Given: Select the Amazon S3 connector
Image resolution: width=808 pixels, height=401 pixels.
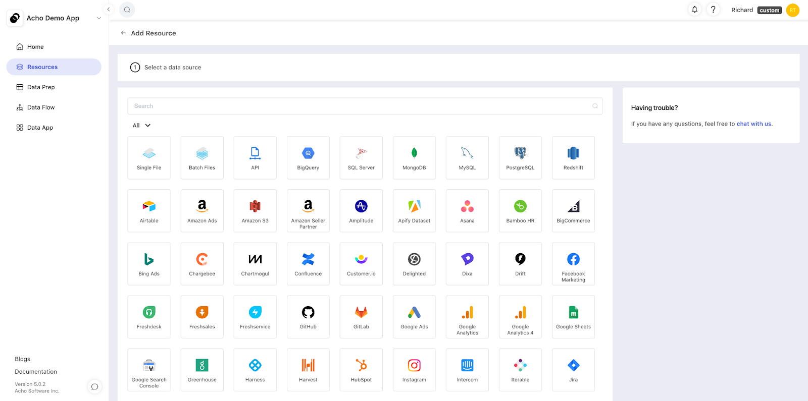Looking at the screenshot, I should pos(255,211).
